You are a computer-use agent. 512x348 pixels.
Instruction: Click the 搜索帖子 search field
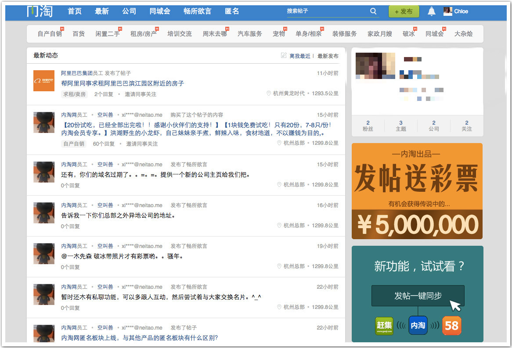tap(325, 11)
